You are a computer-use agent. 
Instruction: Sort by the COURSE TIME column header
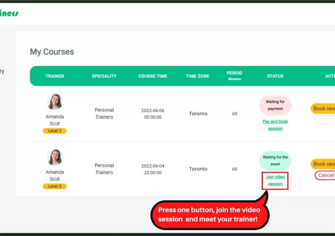153,76
